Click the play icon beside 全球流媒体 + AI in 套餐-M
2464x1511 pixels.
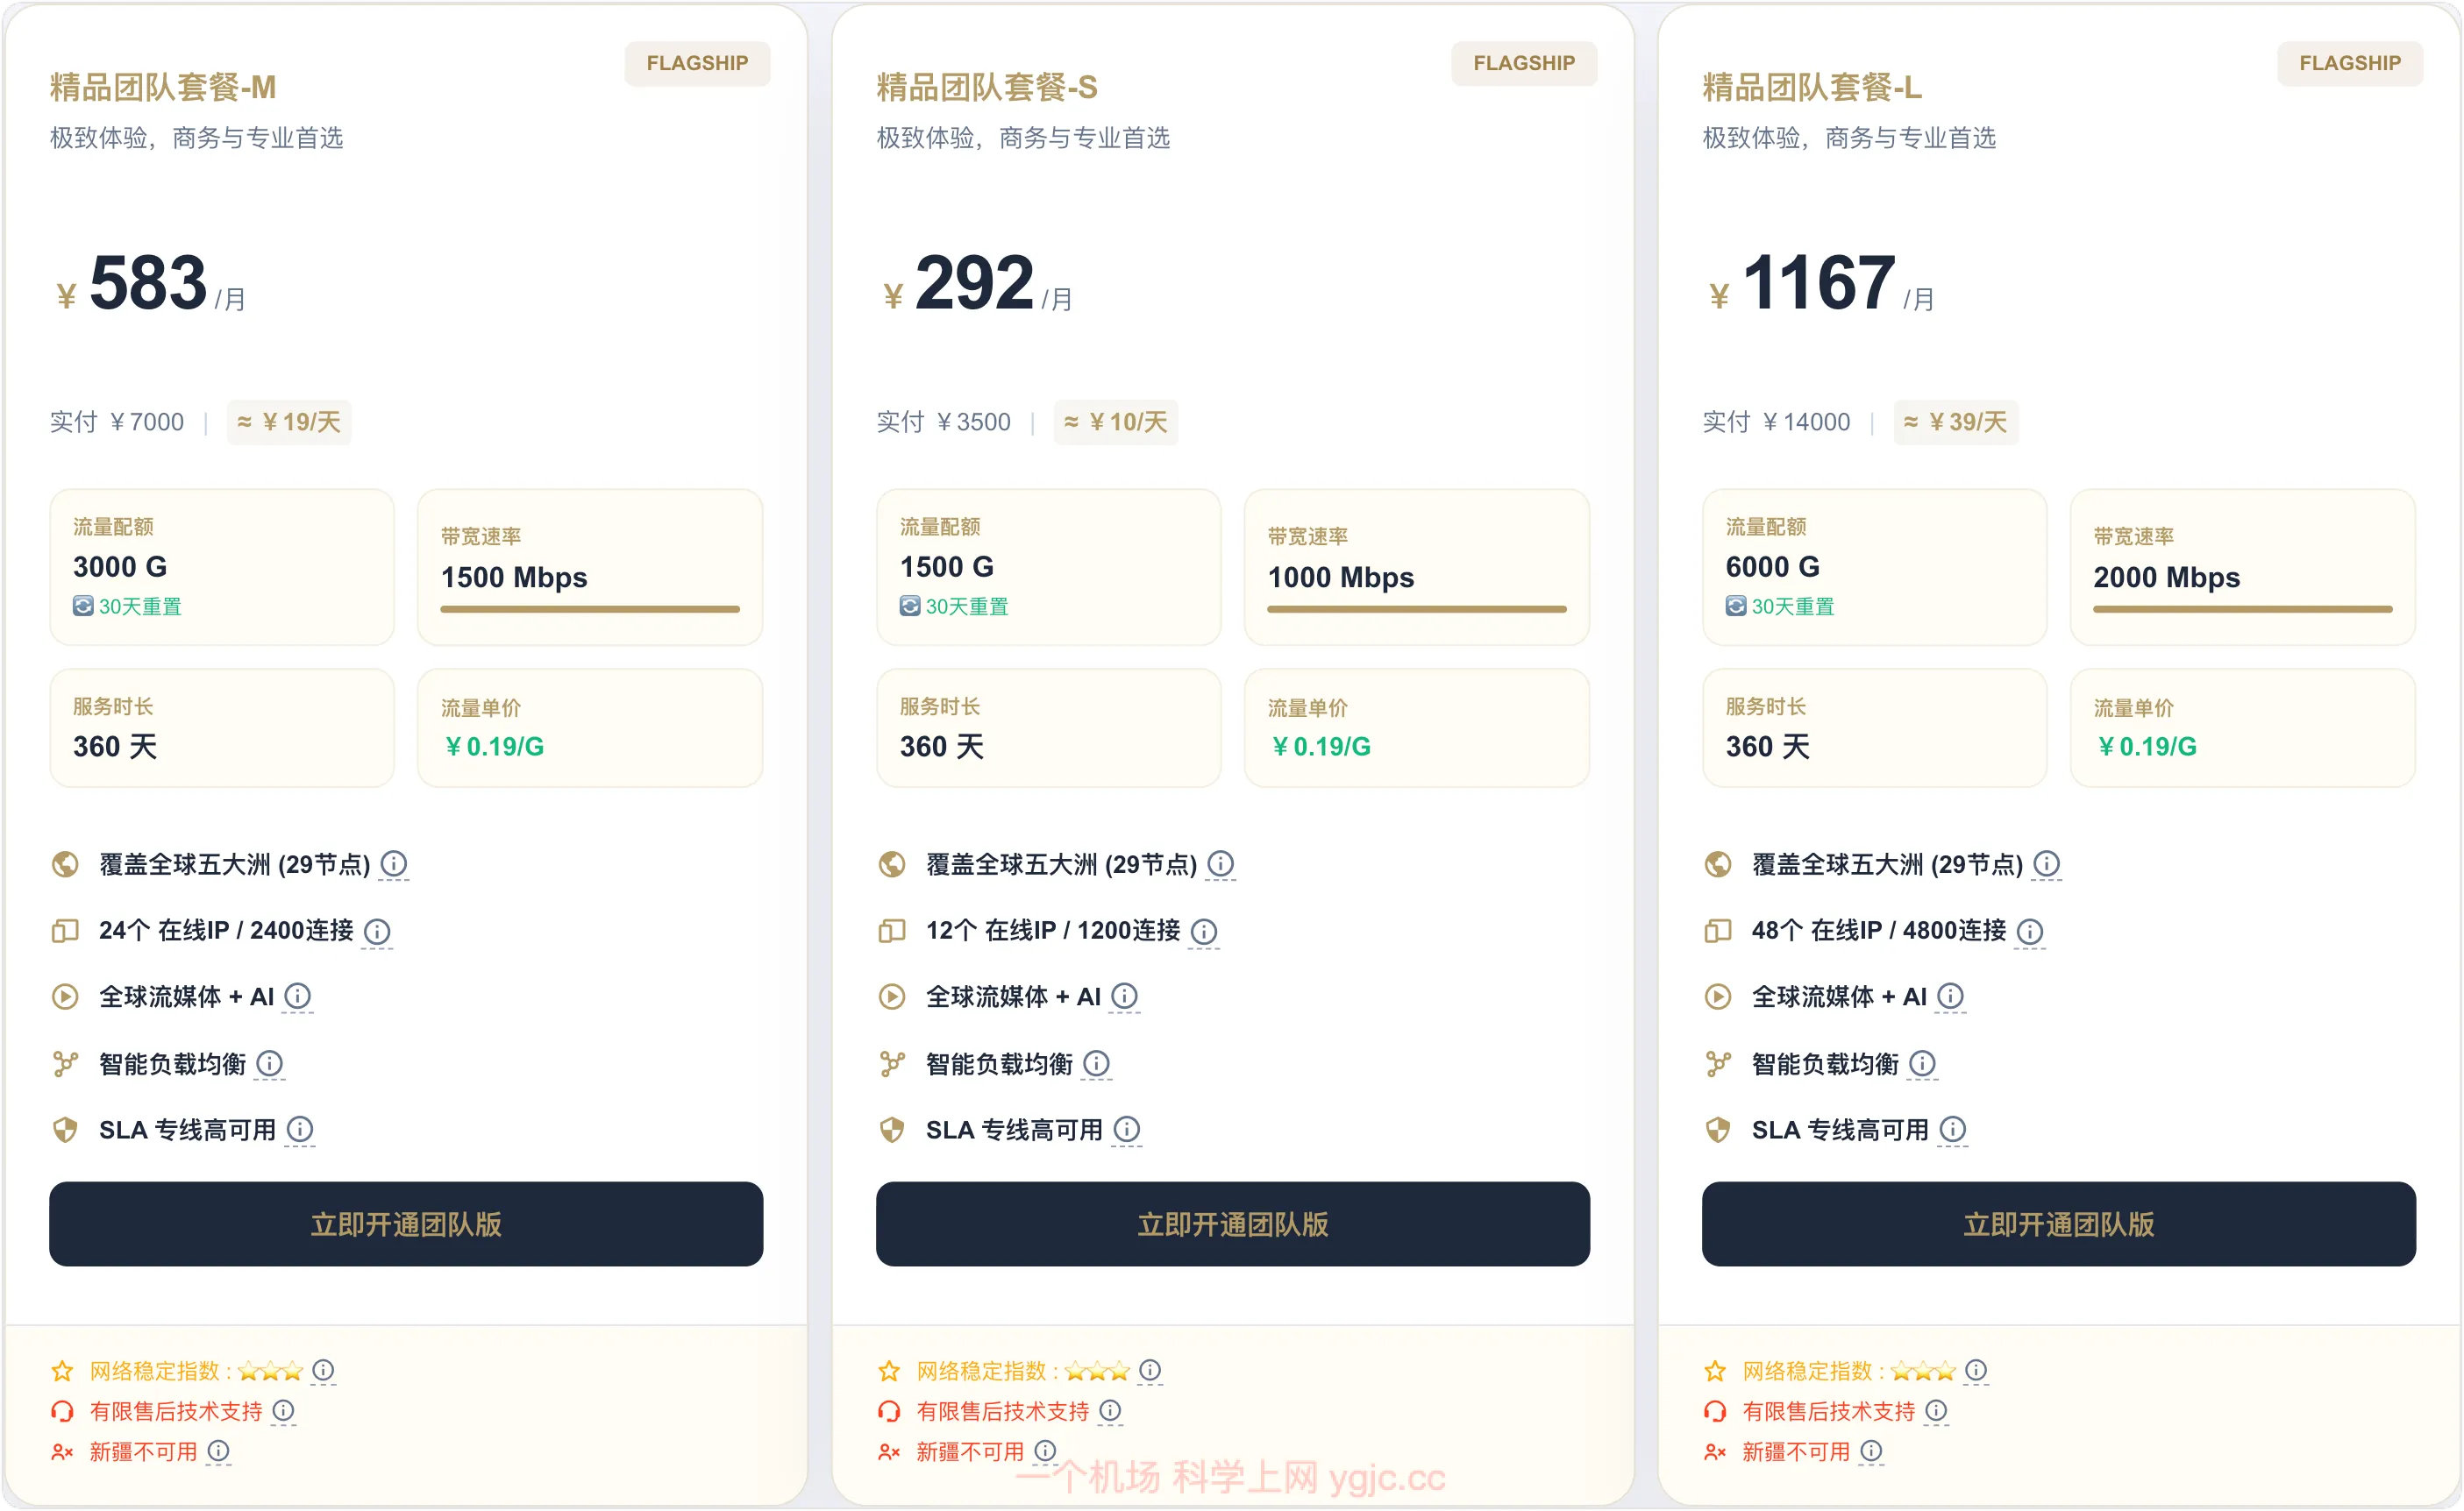point(65,997)
